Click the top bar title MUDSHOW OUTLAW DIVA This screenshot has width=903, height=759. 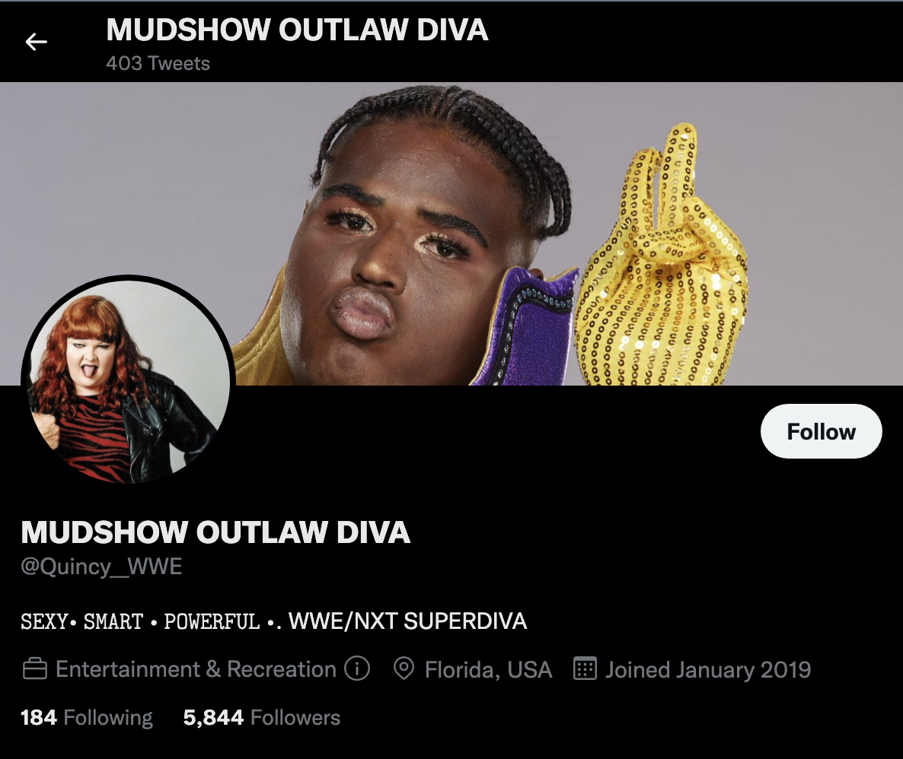click(x=297, y=30)
